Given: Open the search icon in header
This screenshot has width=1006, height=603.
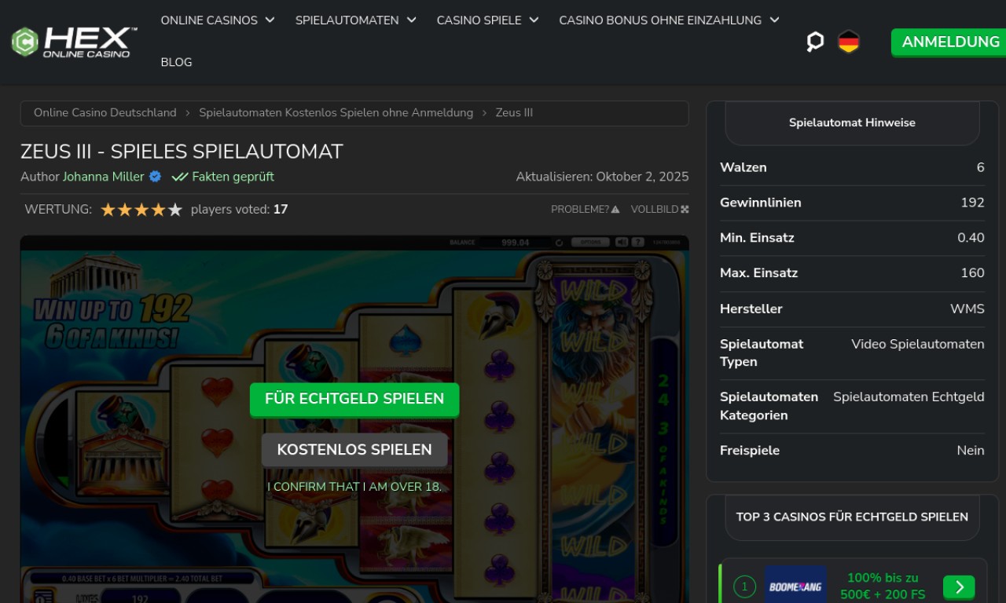Looking at the screenshot, I should click(x=815, y=42).
